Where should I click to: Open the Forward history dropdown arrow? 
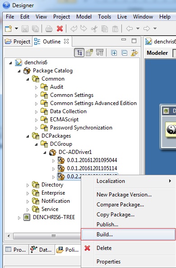(x=155, y=29)
